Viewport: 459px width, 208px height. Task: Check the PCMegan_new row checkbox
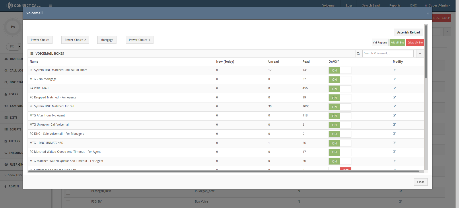pos(68,192)
